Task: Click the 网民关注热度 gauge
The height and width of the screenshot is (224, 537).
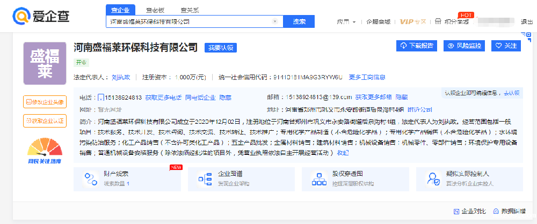Action: [45, 151]
